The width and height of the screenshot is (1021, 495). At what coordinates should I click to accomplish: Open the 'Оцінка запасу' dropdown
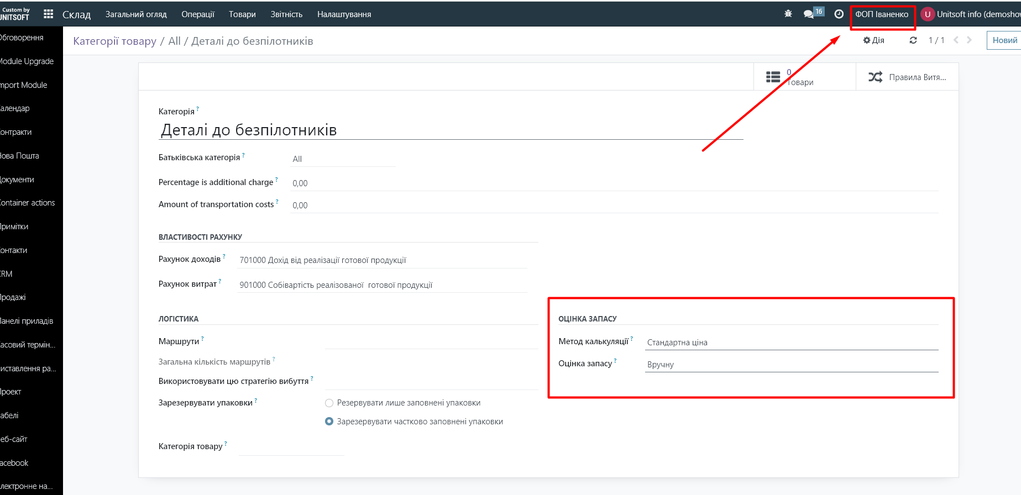pyautogui.click(x=791, y=365)
